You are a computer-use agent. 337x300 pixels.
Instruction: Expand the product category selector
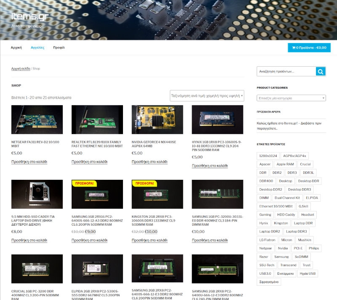pyautogui.click(x=291, y=98)
